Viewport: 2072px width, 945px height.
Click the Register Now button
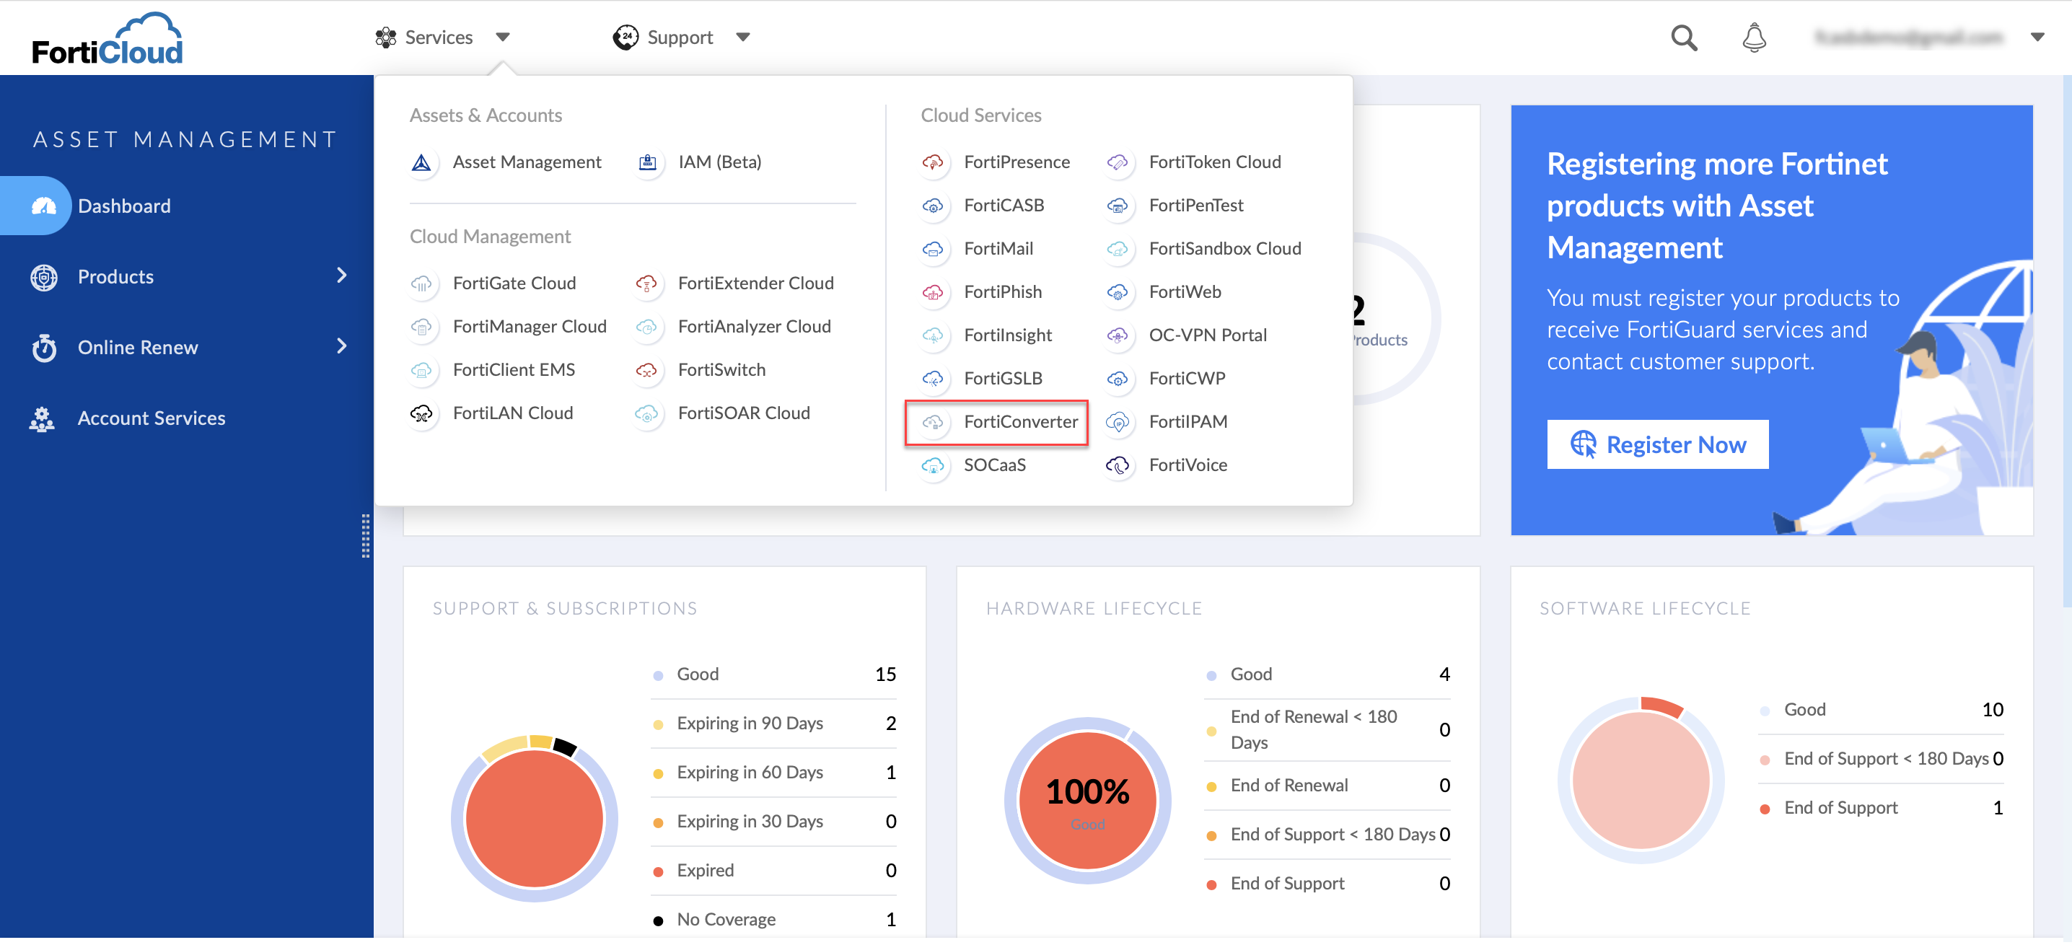point(1657,445)
